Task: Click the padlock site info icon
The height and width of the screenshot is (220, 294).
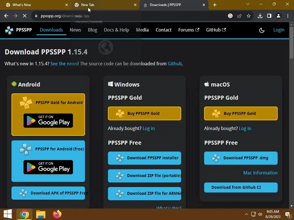Action: [x=36, y=16]
